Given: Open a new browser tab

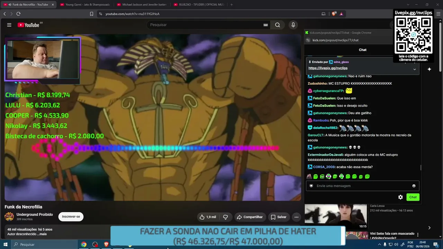Looking at the screenshot, I should click(x=232, y=4).
